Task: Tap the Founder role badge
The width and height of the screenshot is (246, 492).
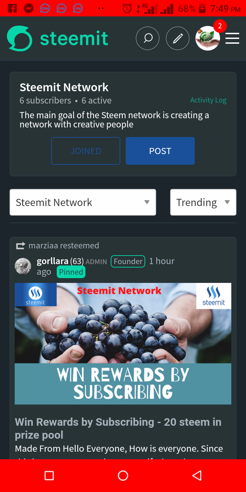Action: click(128, 261)
